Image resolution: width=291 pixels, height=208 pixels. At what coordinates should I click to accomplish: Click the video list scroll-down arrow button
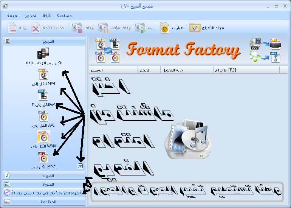(x=80, y=166)
